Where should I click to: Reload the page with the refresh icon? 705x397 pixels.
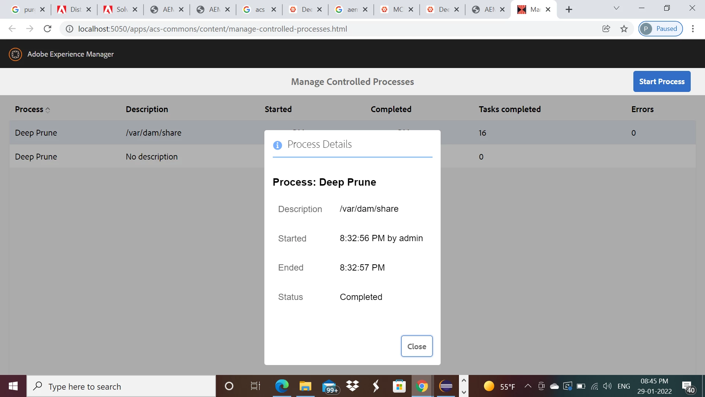pyautogui.click(x=47, y=29)
